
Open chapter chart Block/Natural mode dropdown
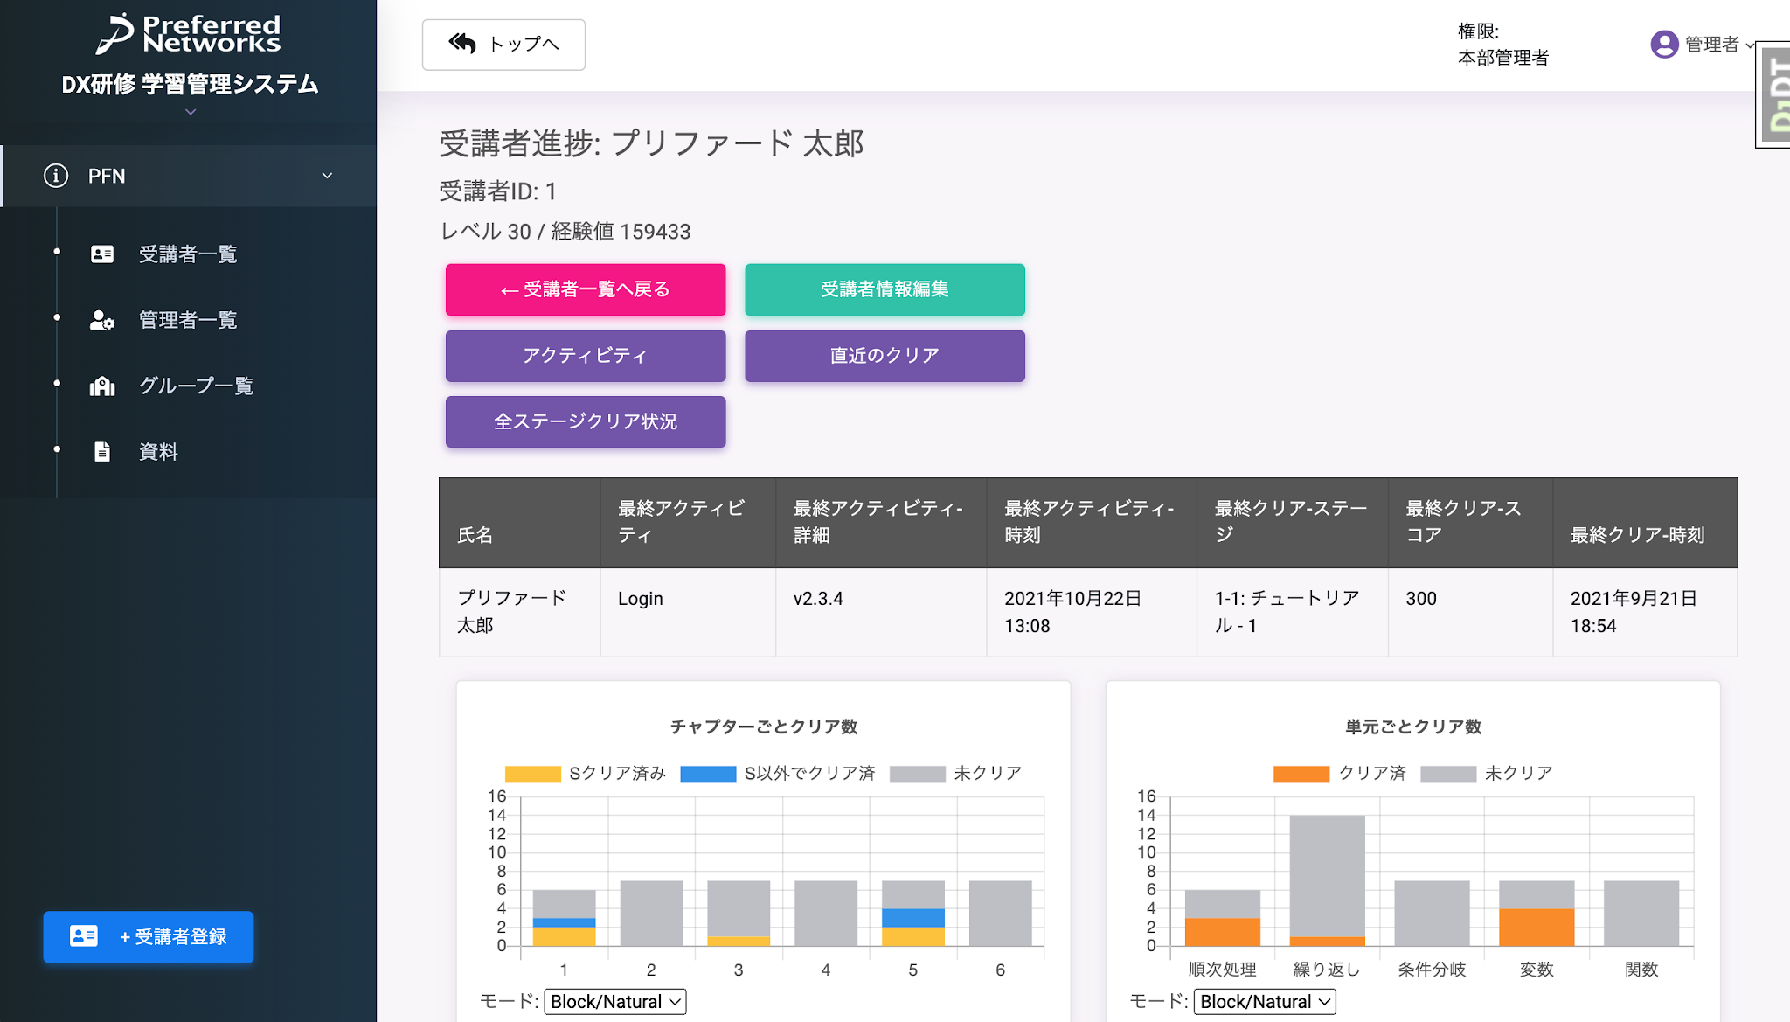pos(614,1002)
